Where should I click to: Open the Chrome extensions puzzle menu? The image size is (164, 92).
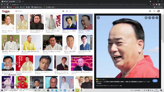click(x=157, y=5)
